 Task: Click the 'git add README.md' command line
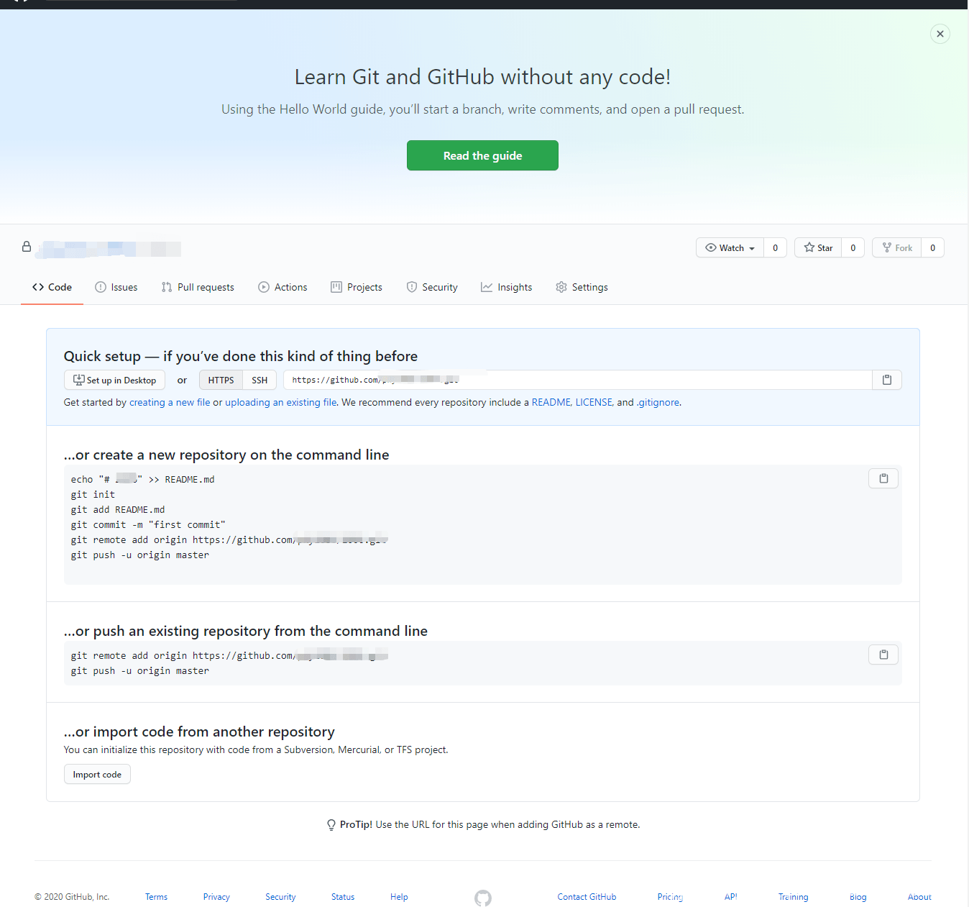click(x=118, y=509)
